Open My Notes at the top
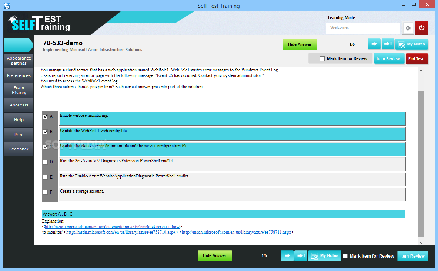The image size is (438, 271). tap(411, 44)
